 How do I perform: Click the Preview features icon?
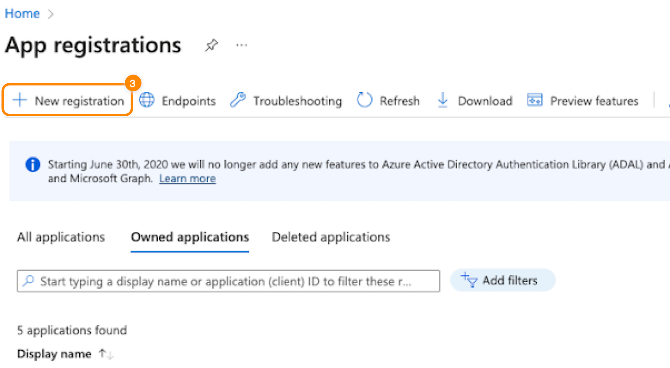pyautogui.click(x=535, y=100)
